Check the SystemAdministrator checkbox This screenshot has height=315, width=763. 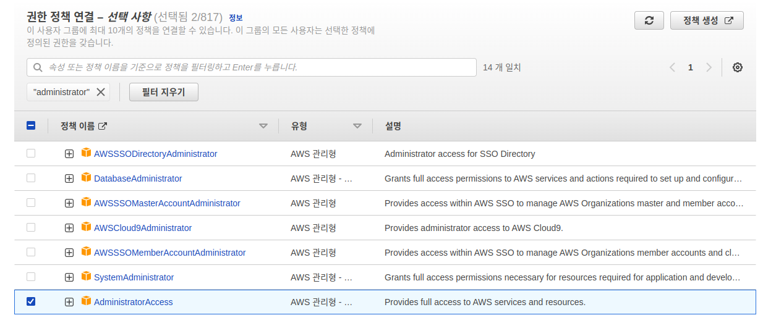click(x=31, y=277)
